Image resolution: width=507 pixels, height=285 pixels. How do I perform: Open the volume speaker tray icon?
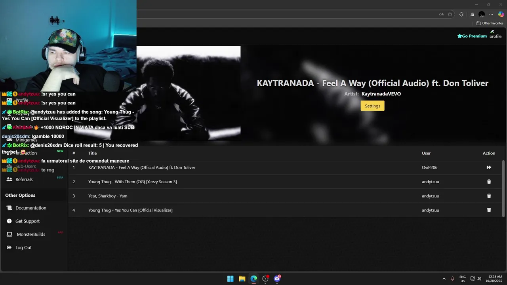tap(479, 279)
